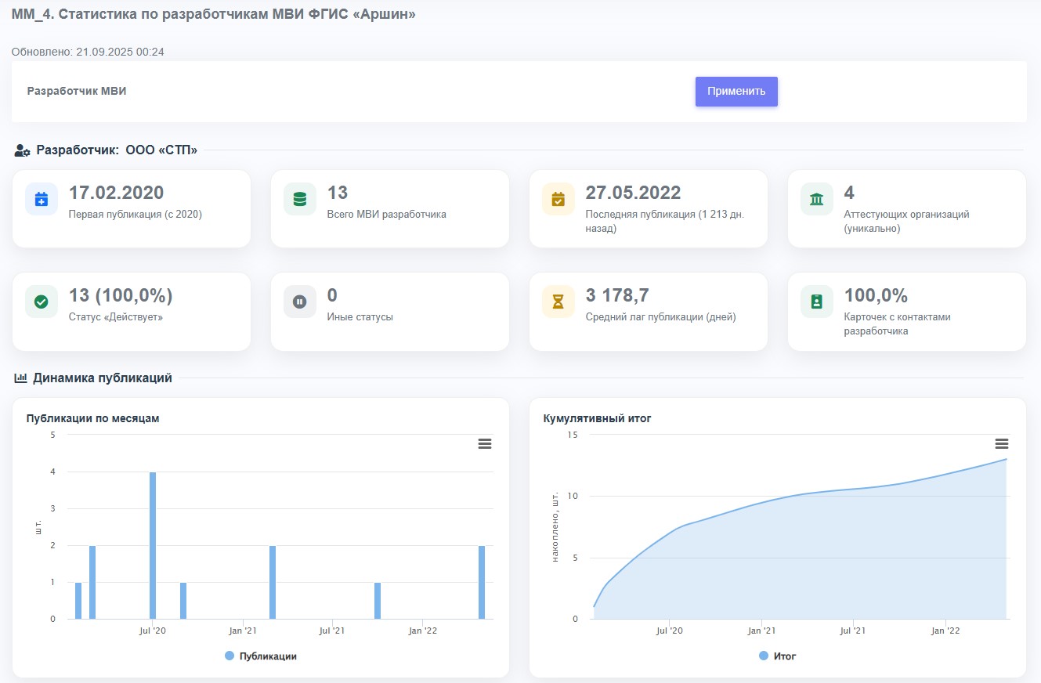Viewport: 1041px width, 683px height.
Task: Click the tallest bar at Jul '20
Action: [x=153, y=545]
